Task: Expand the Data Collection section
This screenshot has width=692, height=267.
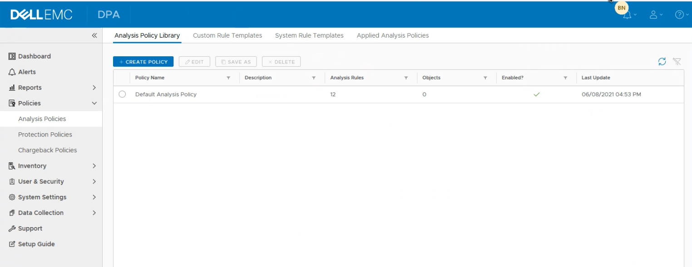Action: (x=94, y=213)
